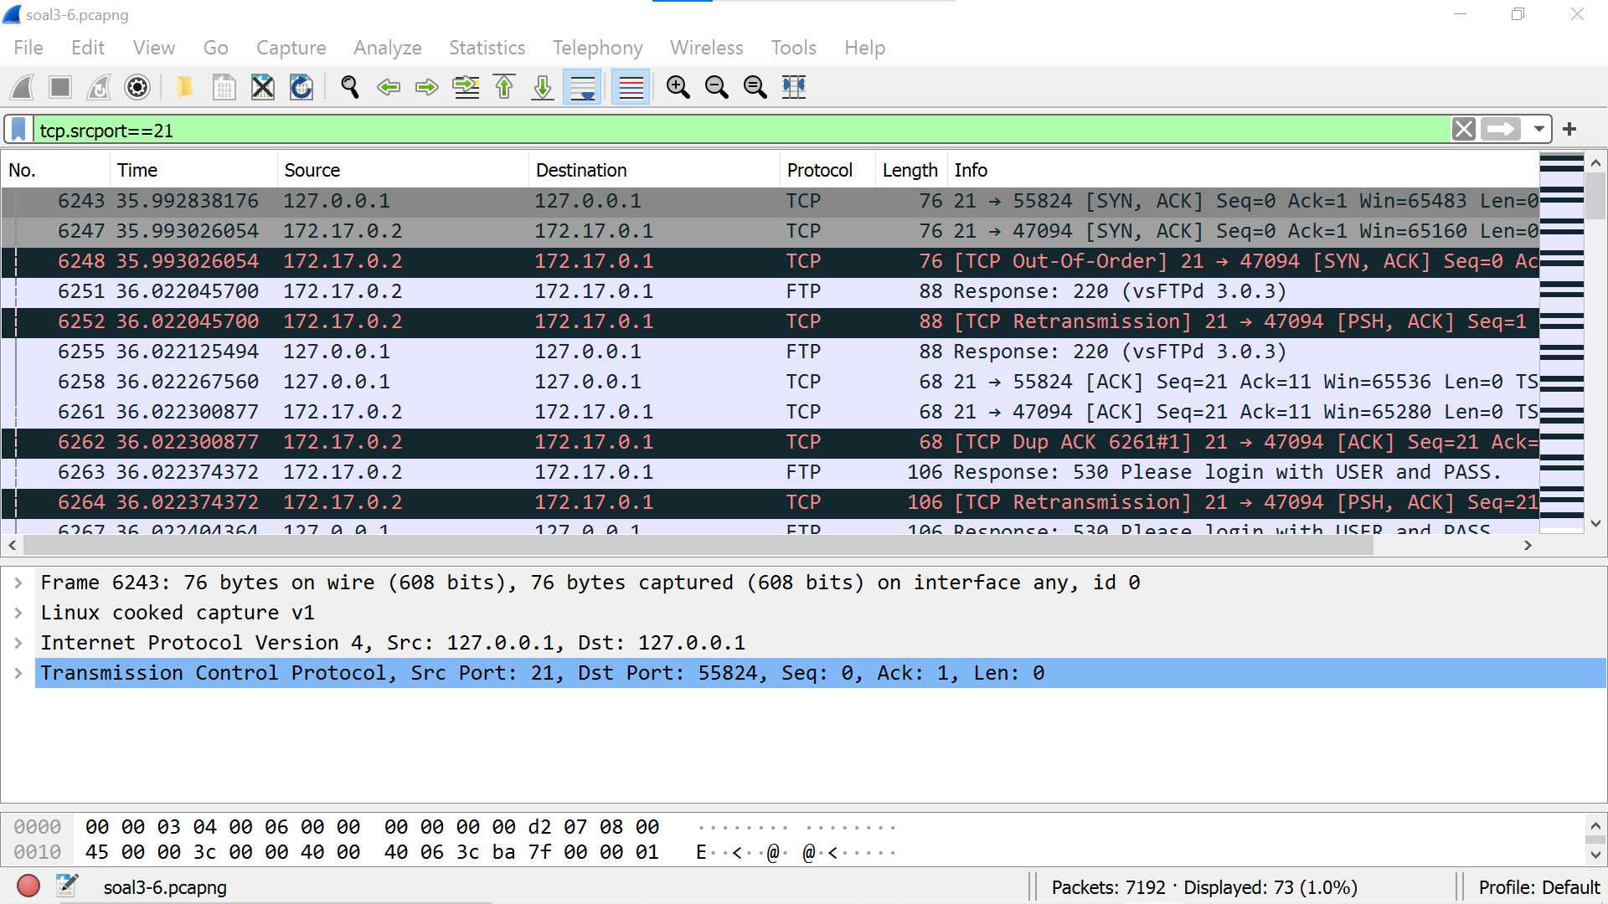Clear the display filter with X button
Image resolution: width=1608 pixels, height=904 pixels.
[1463, 130]
